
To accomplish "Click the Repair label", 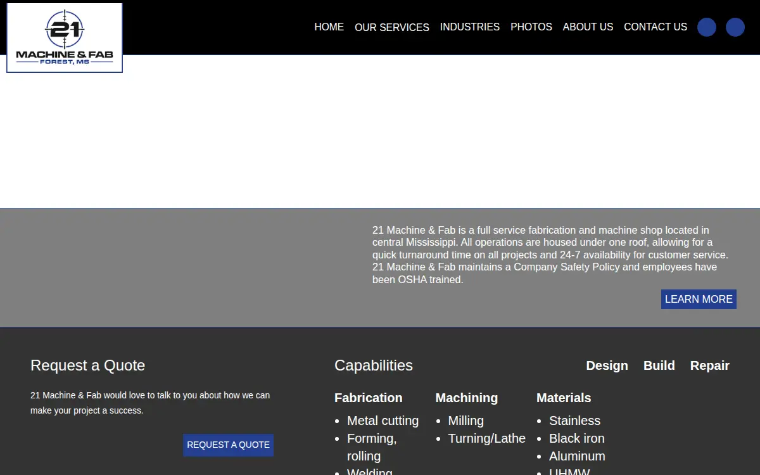I will (x=710, y=365).
